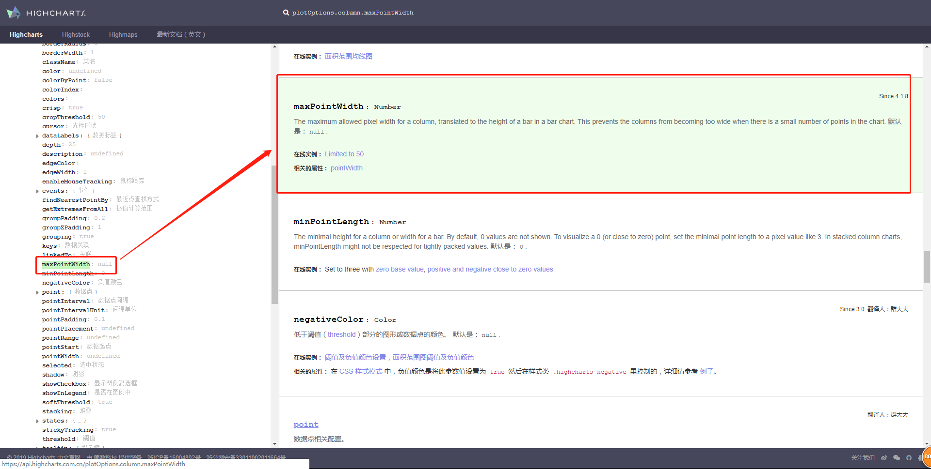Select threshold in the options tree
Viewport: 931px width, 469px height.
click(x=59, y=439)
